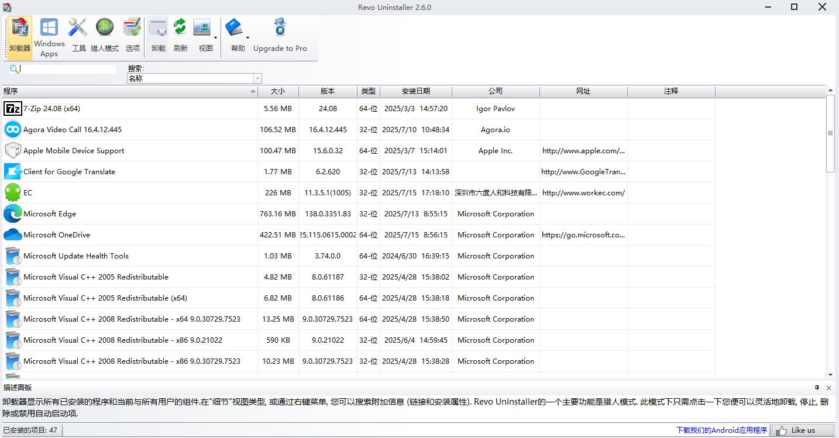This screenshot has height=438, width=839.
Task: Close the 描述面板 description panel
Action: pos(829,388)
